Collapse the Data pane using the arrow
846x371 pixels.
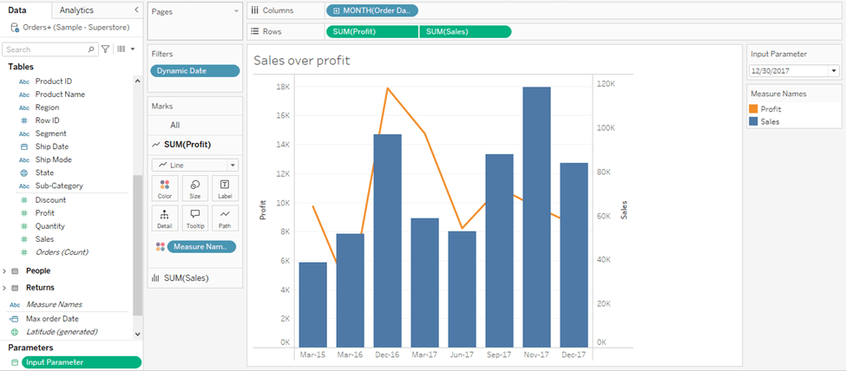pos(136,10)
